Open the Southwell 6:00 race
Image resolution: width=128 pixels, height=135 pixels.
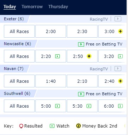click(112, 106)
